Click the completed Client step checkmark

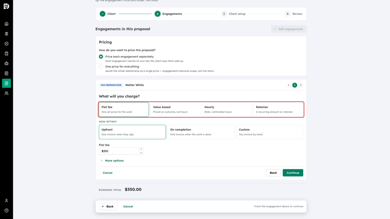coord(102,14)
